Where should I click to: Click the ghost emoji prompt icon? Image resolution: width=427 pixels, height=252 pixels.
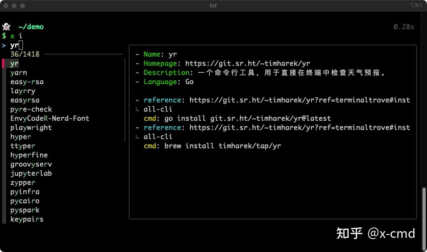point(6,26)
